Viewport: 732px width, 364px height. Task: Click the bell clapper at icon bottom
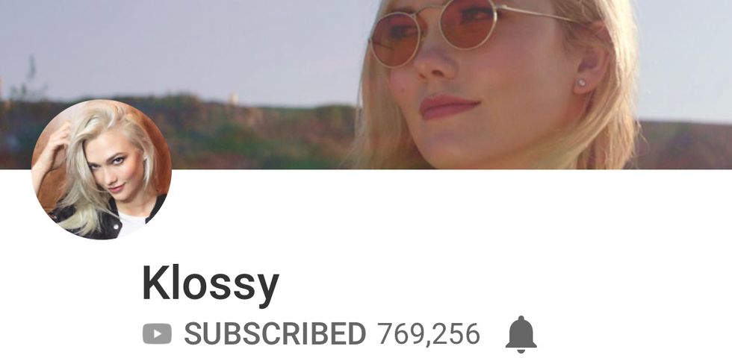point(521,350)
